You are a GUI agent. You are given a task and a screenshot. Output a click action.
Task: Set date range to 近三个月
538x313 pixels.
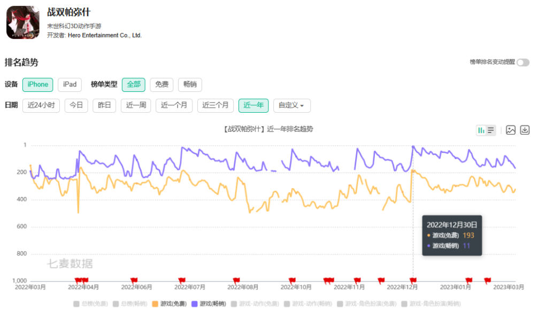pos(216,106)
